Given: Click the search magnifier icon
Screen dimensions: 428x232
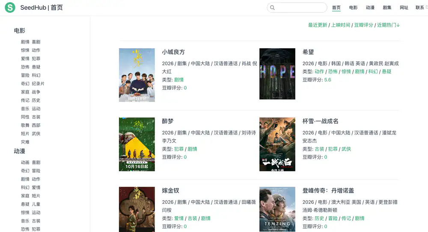Looking at the screenshot, I should [272, 8].
